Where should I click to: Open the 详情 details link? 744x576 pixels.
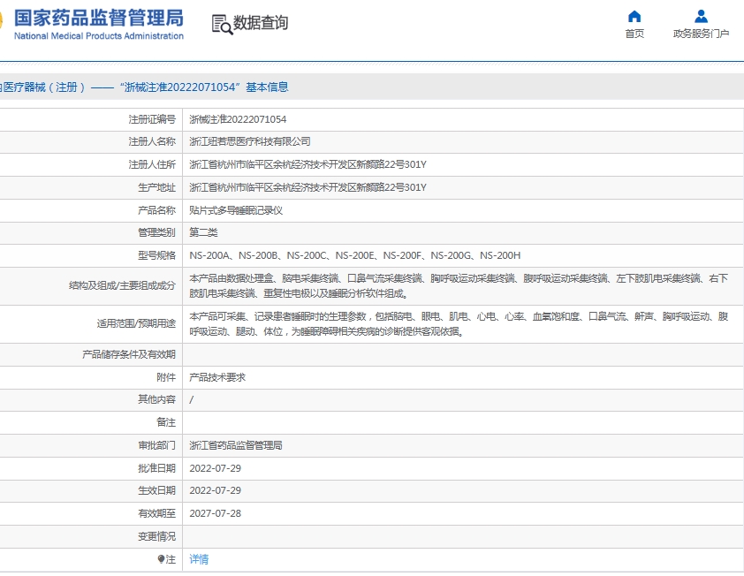click(x=199, y=559)
